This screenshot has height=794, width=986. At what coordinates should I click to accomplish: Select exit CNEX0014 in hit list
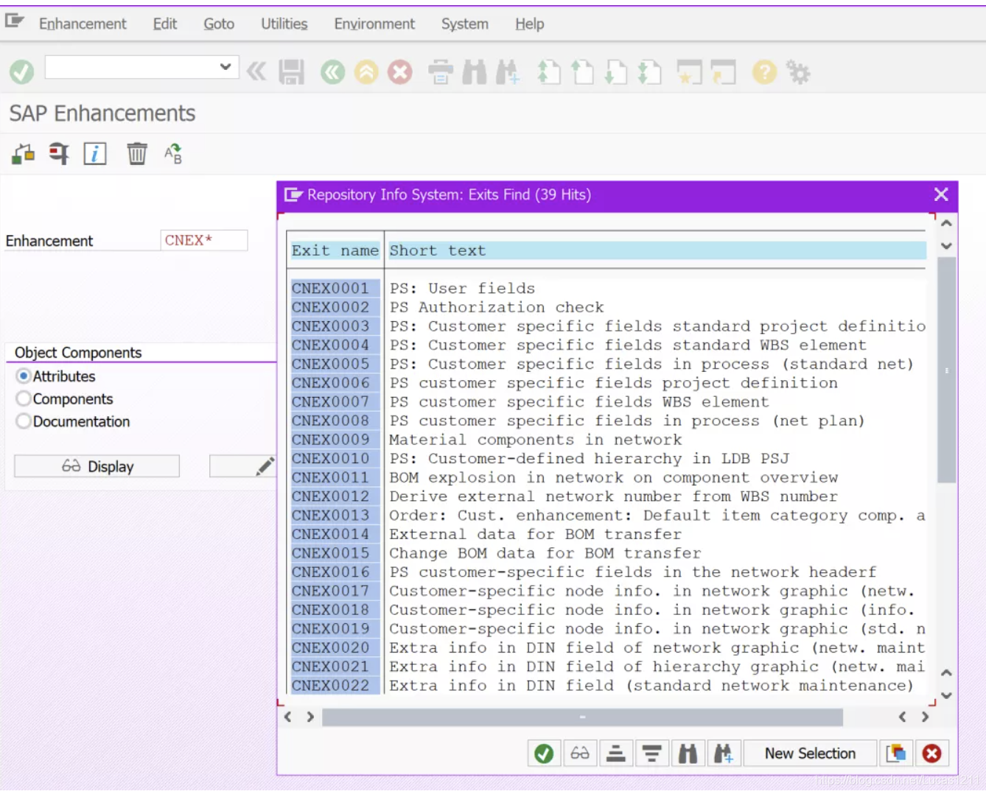(x=335, y=534)
